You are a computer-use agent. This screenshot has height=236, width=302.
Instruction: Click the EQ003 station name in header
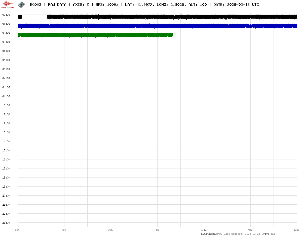[x=35, y=5]
